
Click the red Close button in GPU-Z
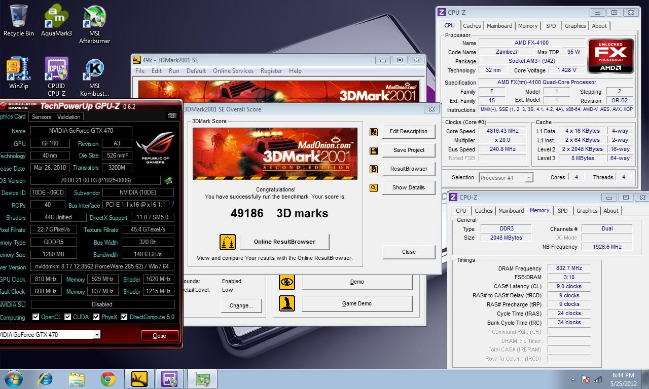point(160,336)
